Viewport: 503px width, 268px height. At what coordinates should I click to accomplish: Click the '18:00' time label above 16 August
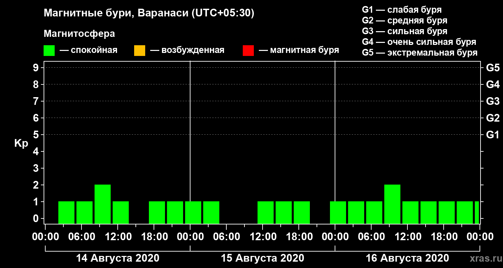pos(444,237)
